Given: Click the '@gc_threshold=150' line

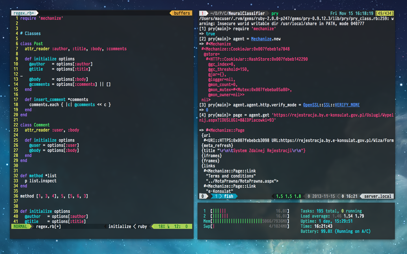Looking at the screenshot, I should (228, 69).
